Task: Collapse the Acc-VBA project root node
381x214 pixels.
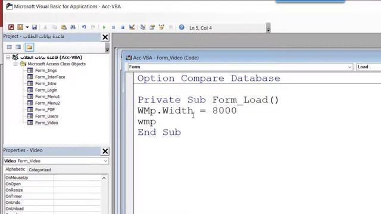Action: [8, 57]
